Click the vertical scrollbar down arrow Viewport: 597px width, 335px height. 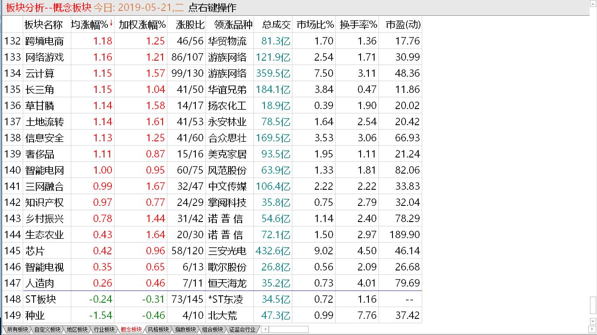click(x=593, y=322)
